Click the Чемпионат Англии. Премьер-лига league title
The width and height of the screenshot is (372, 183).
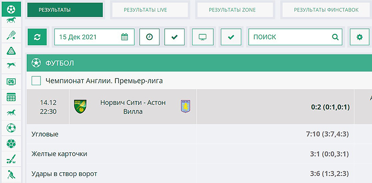tap(104, 81)
